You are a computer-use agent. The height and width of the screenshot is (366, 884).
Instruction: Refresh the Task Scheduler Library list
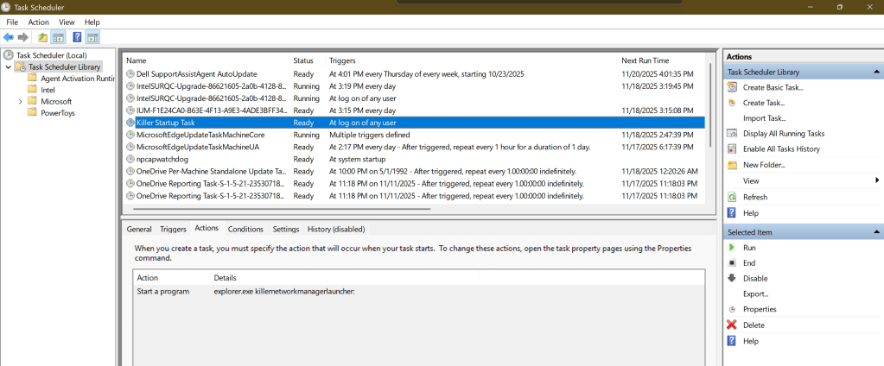pos(754,197)
